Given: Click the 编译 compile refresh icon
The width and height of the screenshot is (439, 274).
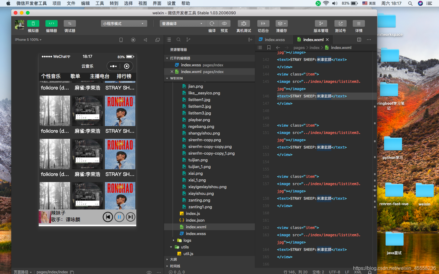Looking at the screenshot, I should [x=212, y=23].
